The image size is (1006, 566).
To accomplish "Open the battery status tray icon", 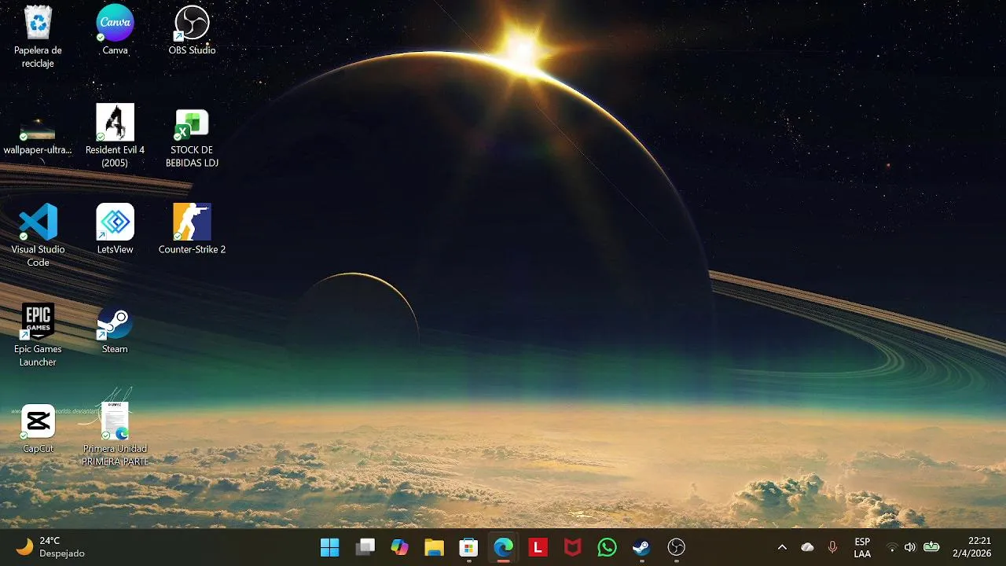I will [x=931, y=547].
